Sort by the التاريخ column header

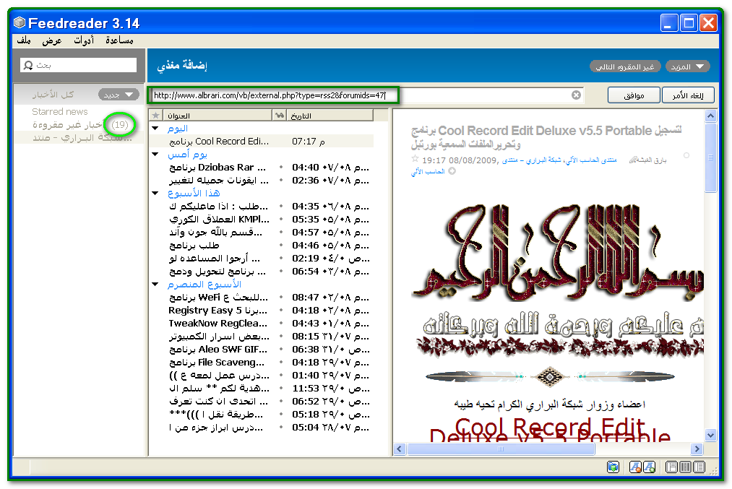[x=330, y=116]
